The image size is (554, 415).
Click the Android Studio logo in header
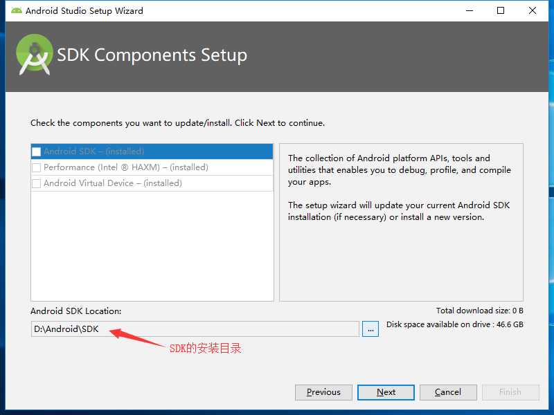(35, 56)
